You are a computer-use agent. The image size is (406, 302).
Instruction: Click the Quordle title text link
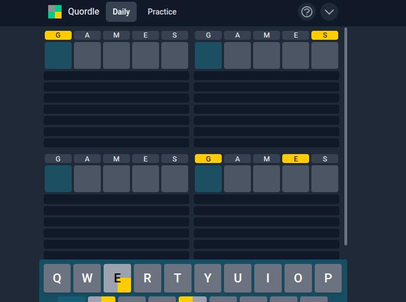(83, 12)
